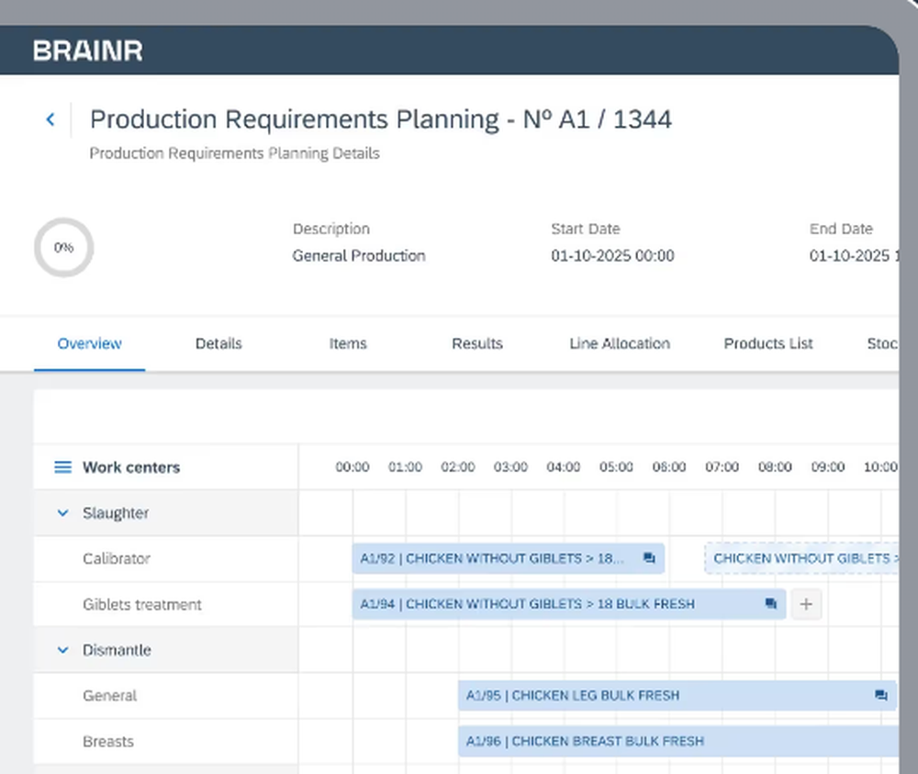Return to the Overview tab
This screenshot has width=918, height=774.
tap(89, 343)
